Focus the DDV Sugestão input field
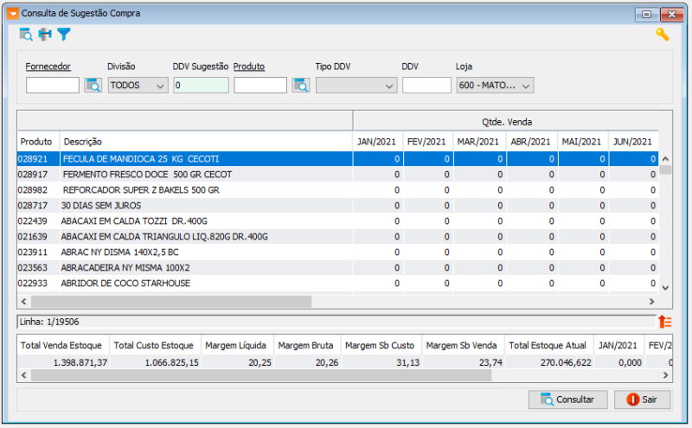Screen dimensions: 692x428 point(201,85)
